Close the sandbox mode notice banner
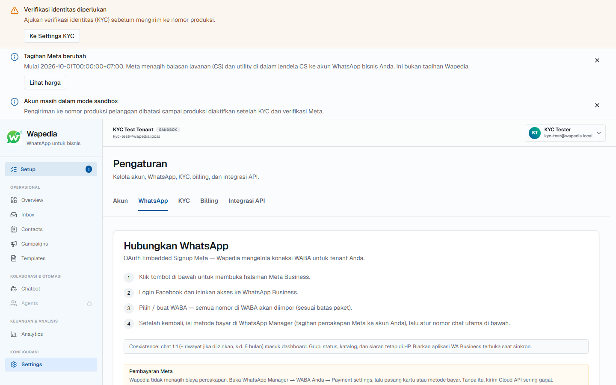 pyautogui.click(x=597, y=105)
